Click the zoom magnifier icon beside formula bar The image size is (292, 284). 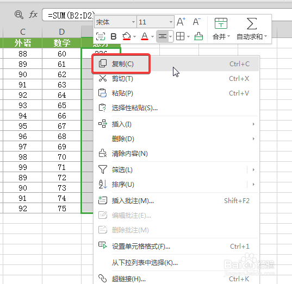[x=19, y=15]
